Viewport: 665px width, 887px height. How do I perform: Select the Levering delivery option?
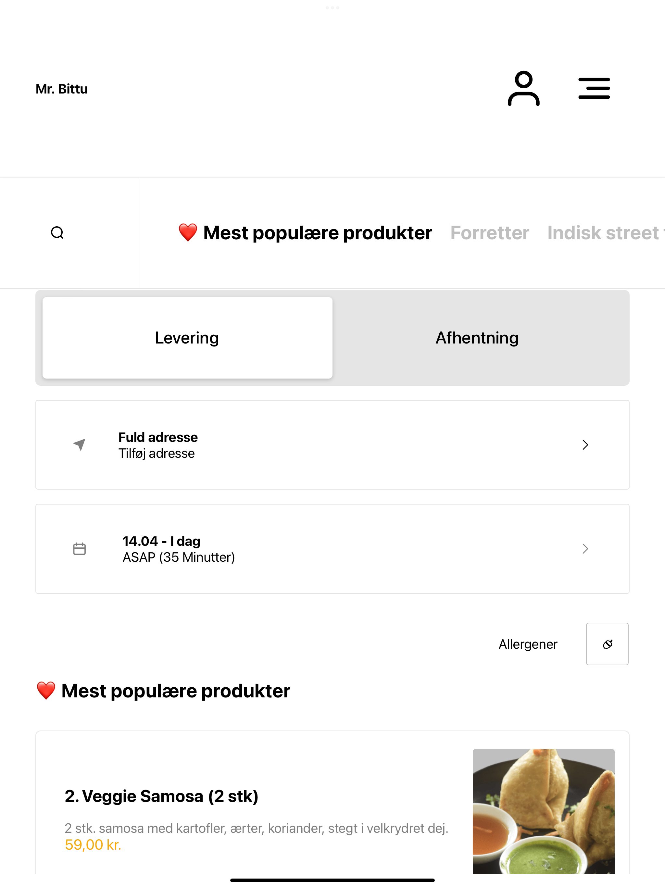tap(187, 338)
